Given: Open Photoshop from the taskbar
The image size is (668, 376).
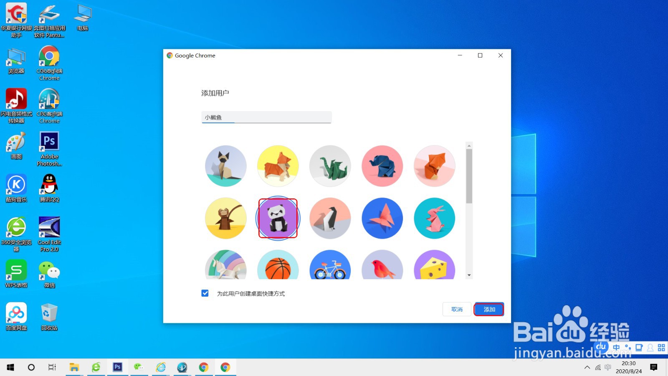Looking at the screenshot, I should tap(117, 367).
